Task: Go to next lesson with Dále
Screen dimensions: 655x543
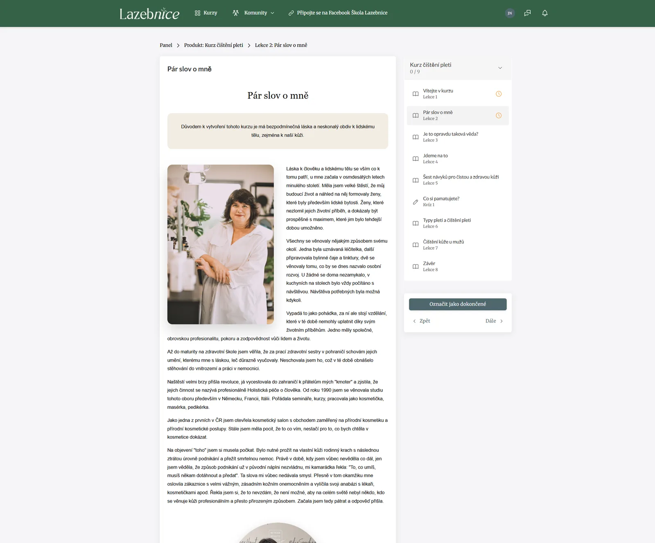Action: pyautogui.click(x=495, y=321)
